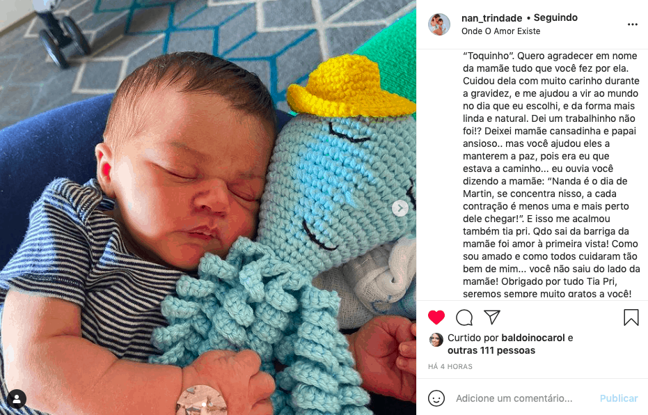Open nan_trindade profile picture
This screenshot has height=415, width=648.
tap(439, 24)
